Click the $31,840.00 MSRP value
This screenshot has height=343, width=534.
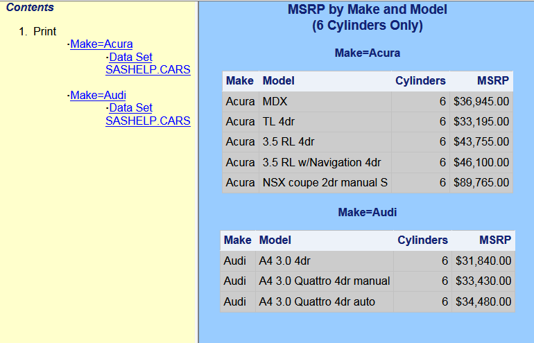pos(483,261)
